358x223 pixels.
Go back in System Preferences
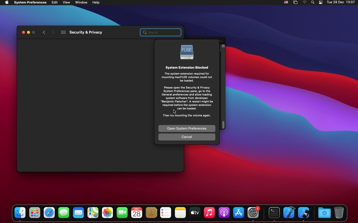click(x=44, y=32)
